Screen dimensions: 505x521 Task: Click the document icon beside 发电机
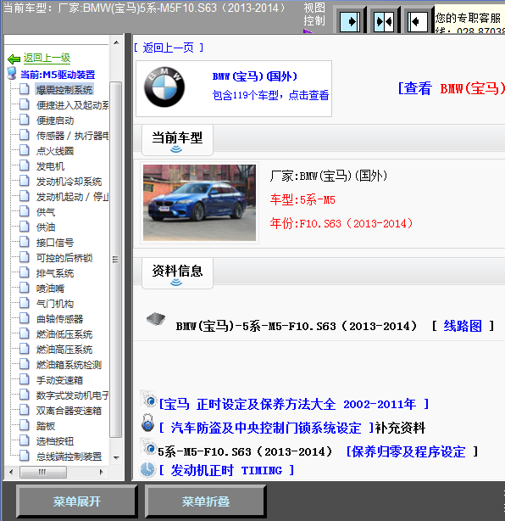tap(25, 165)
